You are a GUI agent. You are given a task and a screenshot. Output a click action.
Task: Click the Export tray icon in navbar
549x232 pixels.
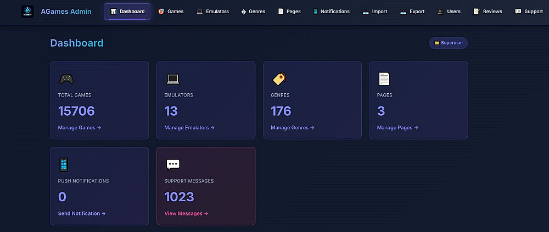click(403, 12)
